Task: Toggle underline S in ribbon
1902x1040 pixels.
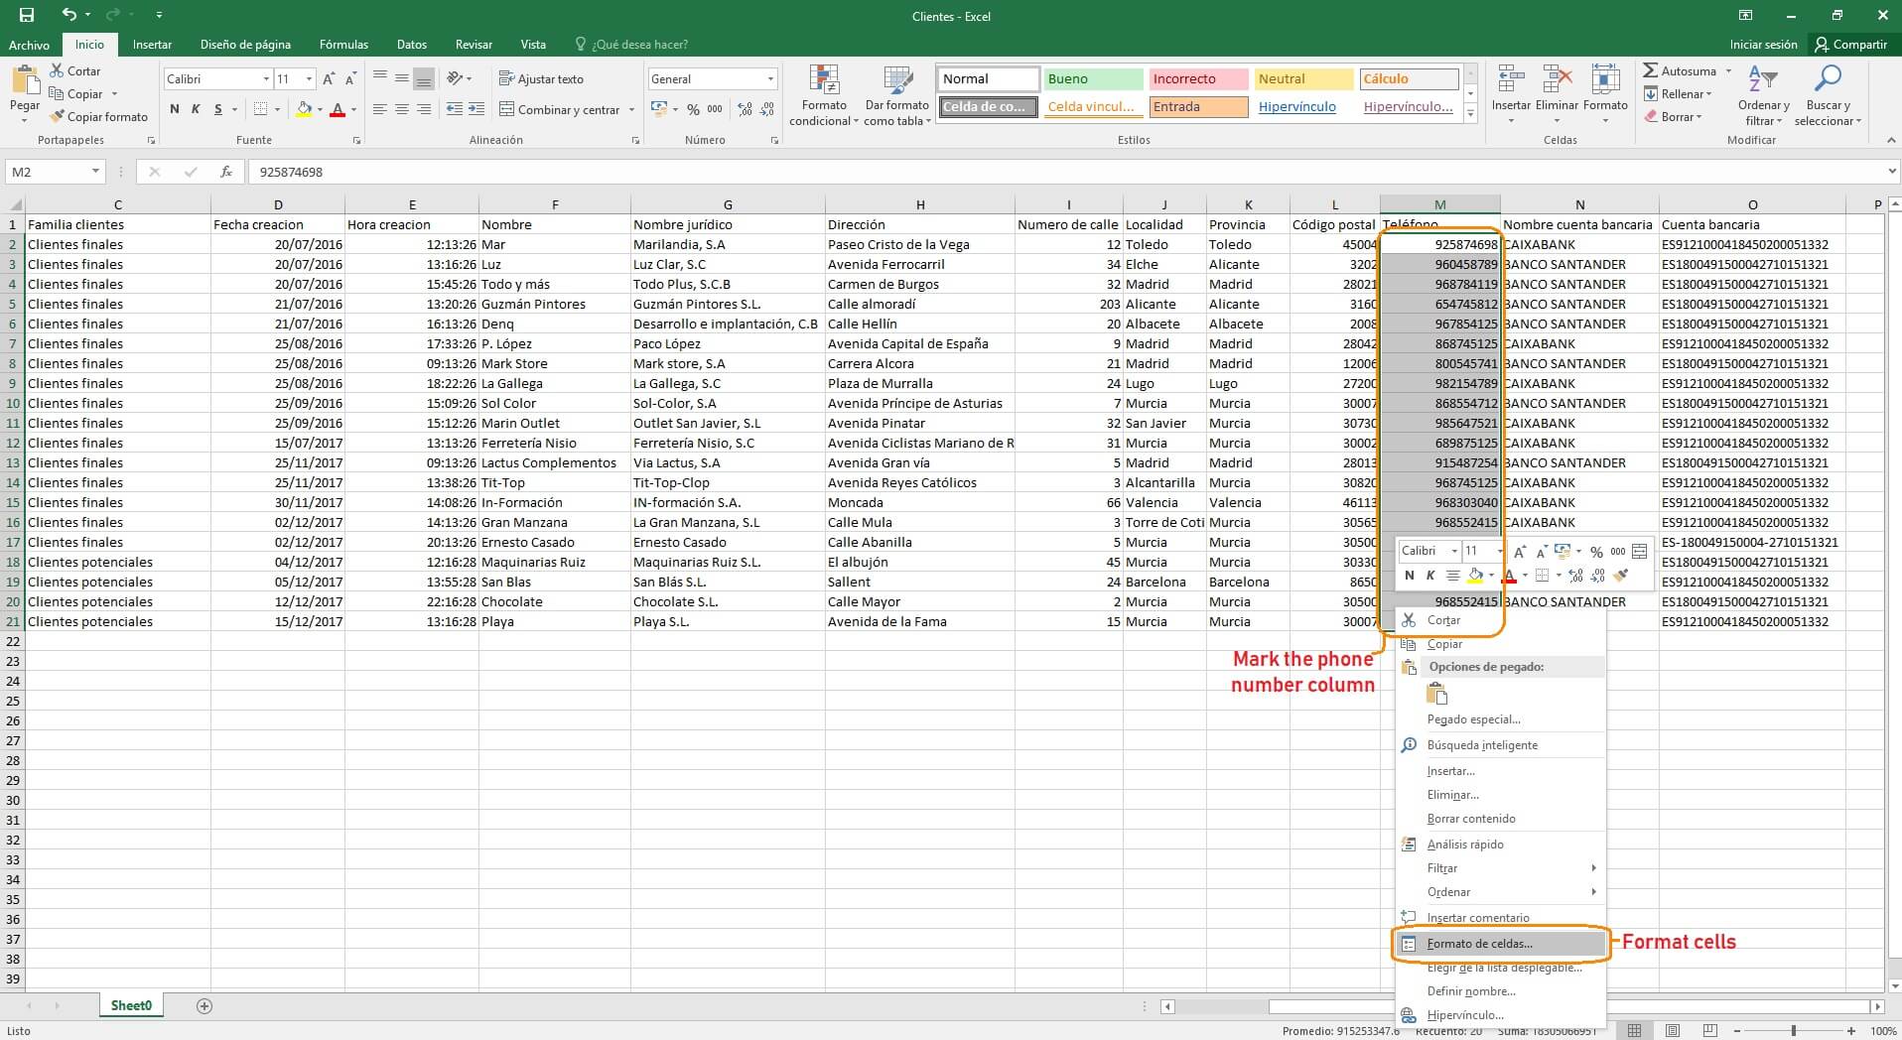Action: 217,109
